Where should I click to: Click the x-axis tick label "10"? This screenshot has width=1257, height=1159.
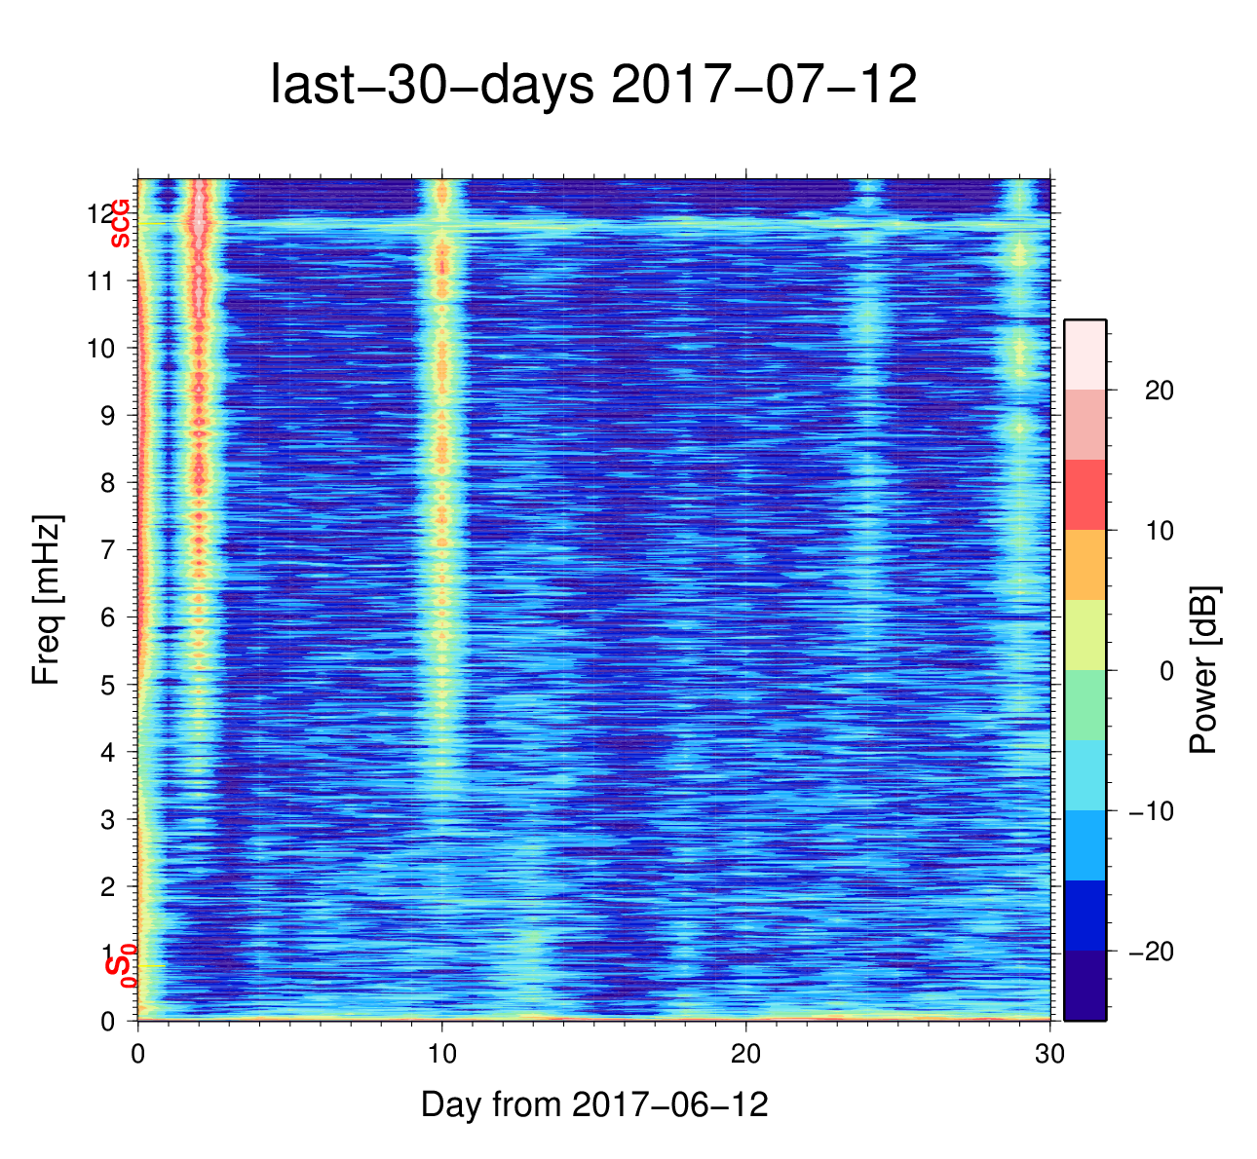pos(442,1055)
